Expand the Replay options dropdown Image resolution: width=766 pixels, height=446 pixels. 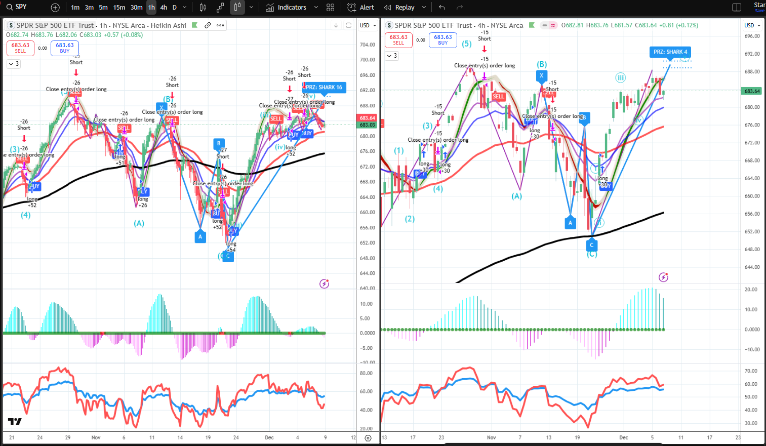424,8
